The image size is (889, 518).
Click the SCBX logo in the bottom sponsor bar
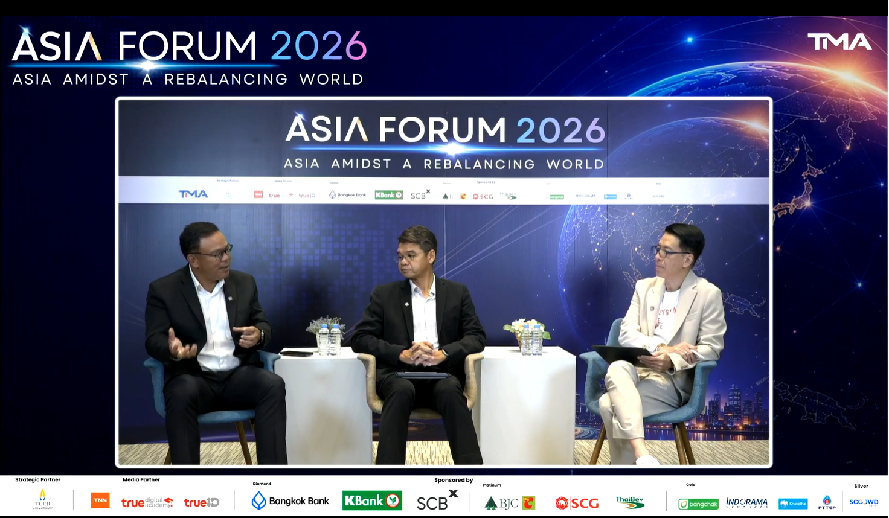[x=437, y=500]
